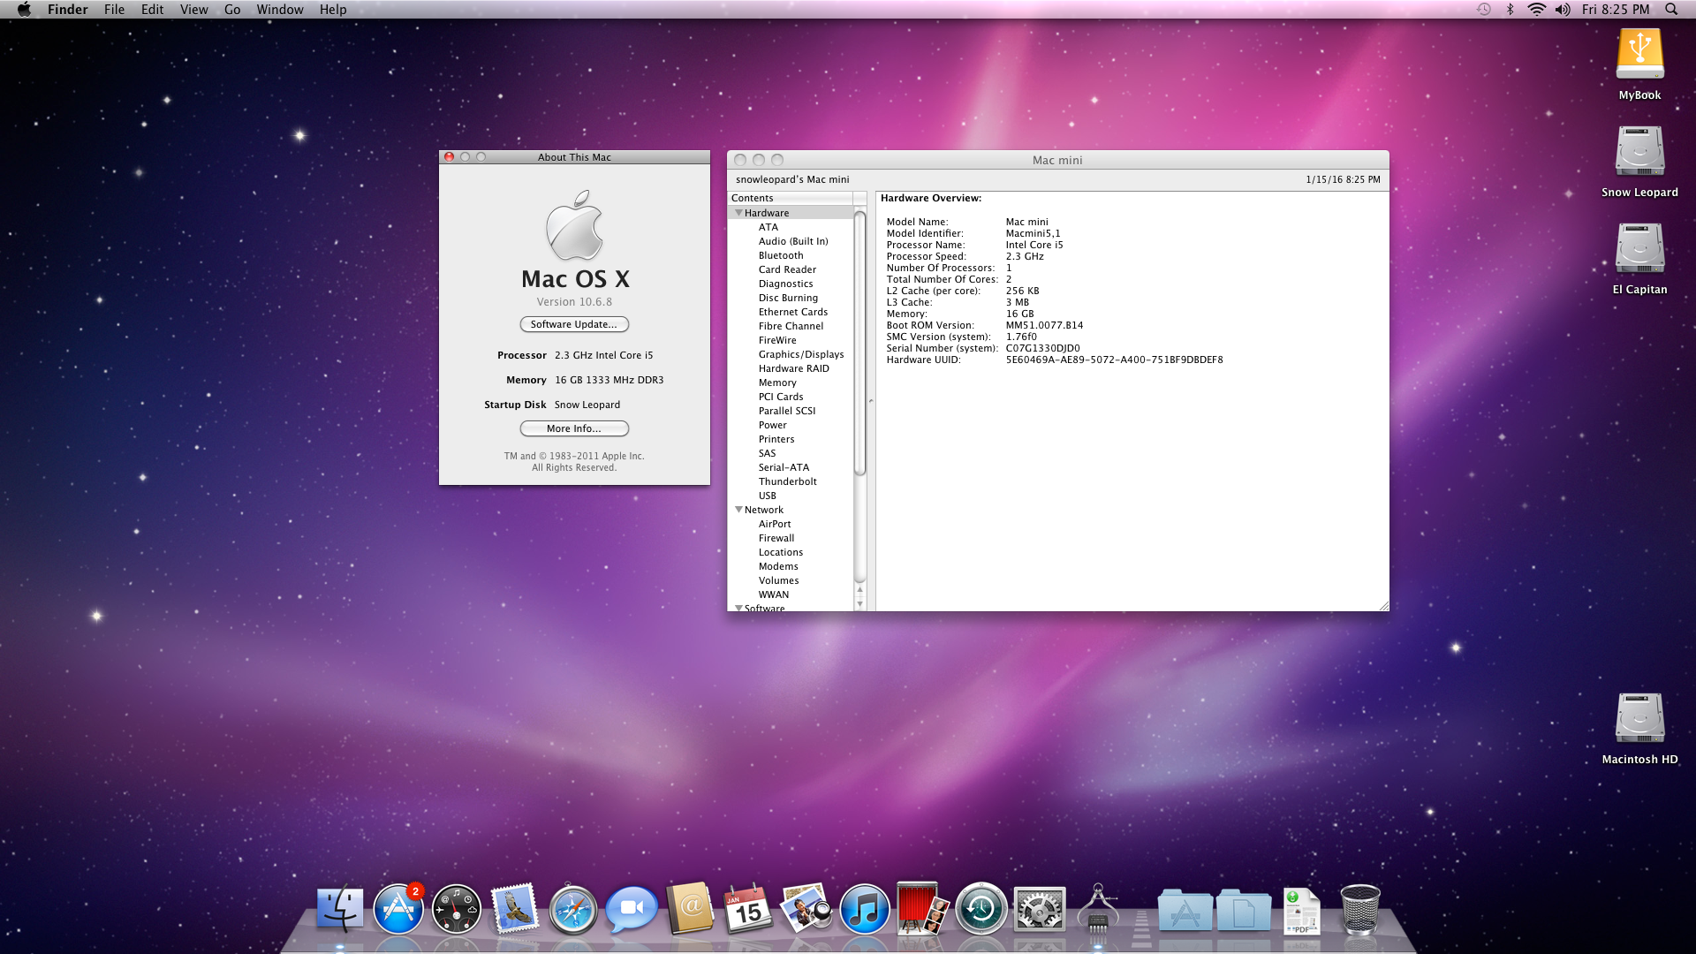This screenshot has height=954, width=1696.
Task: Open Time Machine from the dock
Action: 980,910
